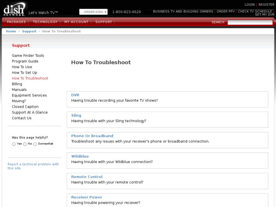Click the search submit arrow button

(x=274, y=22)
